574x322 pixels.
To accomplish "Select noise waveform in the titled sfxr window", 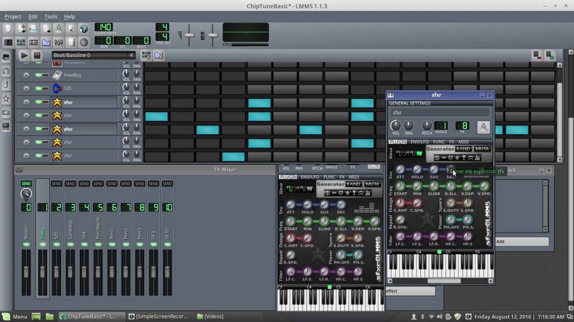I will tap(419, 153).
